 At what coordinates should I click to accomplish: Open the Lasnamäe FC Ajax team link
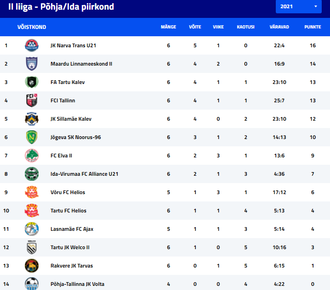point(72,229)
